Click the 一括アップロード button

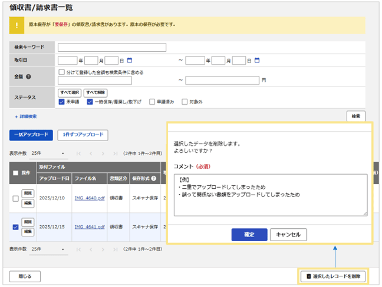31,135
